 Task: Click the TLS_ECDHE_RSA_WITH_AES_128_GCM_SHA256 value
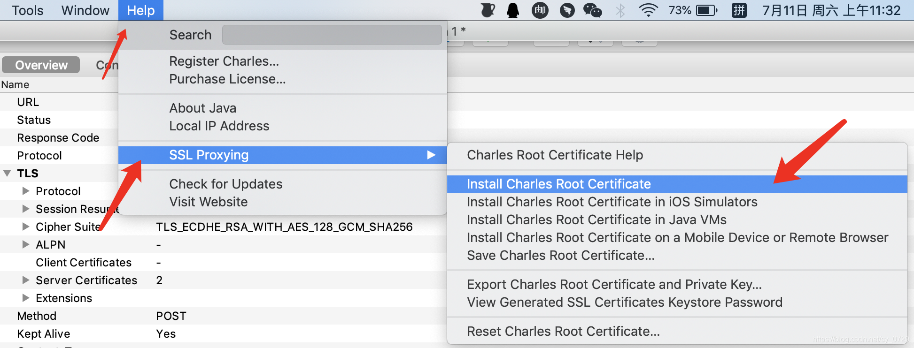pos(284,227)
